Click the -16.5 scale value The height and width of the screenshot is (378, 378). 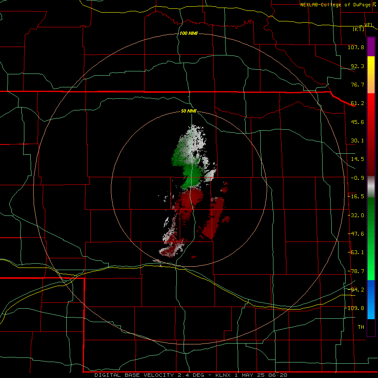tap(356, 197)
